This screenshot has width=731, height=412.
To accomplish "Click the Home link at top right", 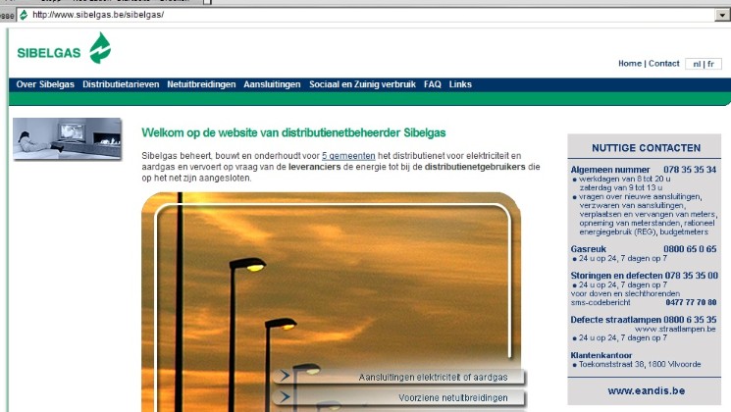I will pos(629,64).
